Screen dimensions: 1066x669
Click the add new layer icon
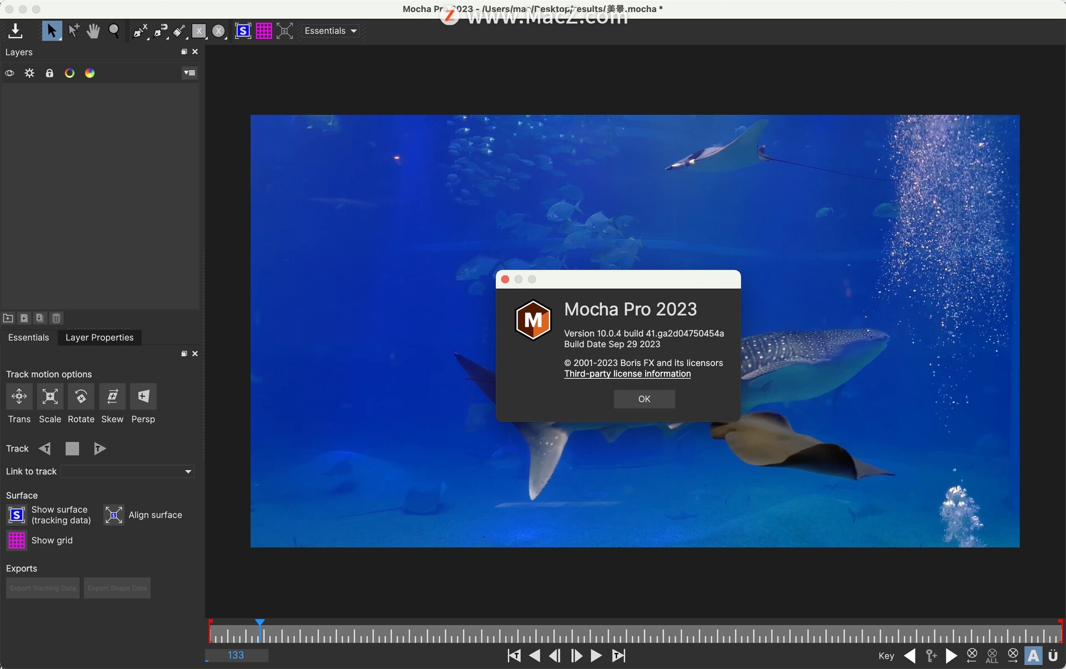coord(24,318)
